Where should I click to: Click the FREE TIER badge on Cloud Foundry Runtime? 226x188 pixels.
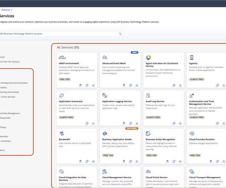click(x=195, y=155)
